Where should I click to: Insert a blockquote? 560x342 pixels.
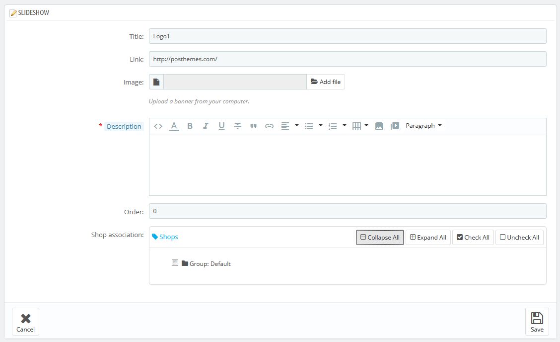pos(253,126)
